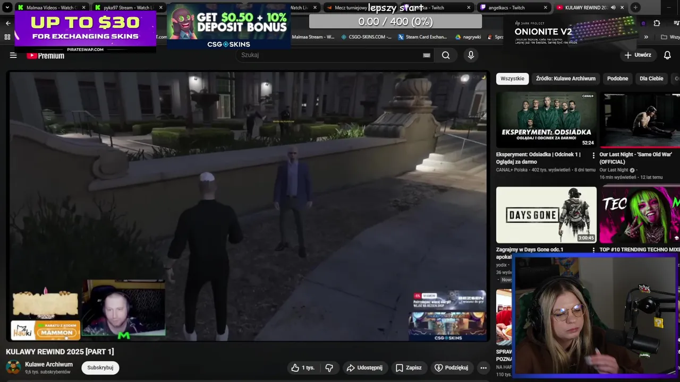Open the Trending Techno Mix thumbnail

pyautogui.click(x=640, y=215)
